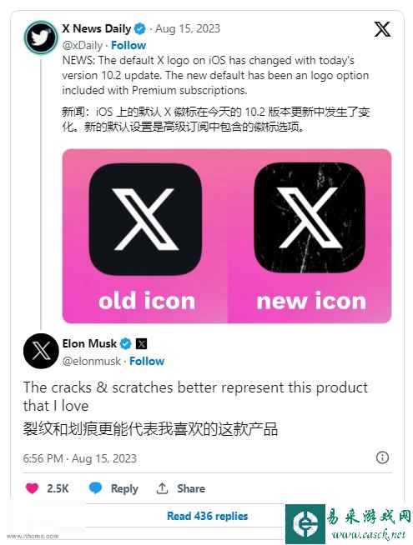Click the blue reply bubble icon
The height and width of the screenshot is (545, 413).
pos(95,488)
